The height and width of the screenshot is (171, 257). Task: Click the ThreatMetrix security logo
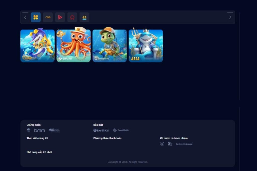121,130
